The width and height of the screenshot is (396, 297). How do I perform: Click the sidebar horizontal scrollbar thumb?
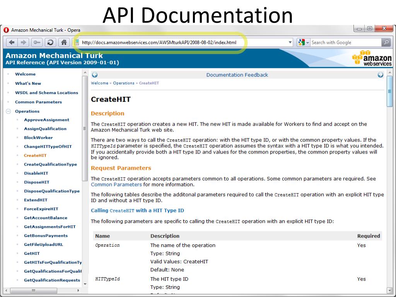[x=33, y=290]
